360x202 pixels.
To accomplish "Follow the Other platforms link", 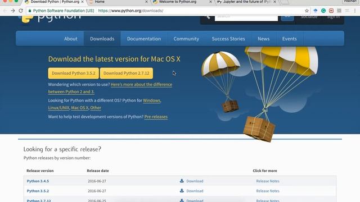I will [96, 108].
